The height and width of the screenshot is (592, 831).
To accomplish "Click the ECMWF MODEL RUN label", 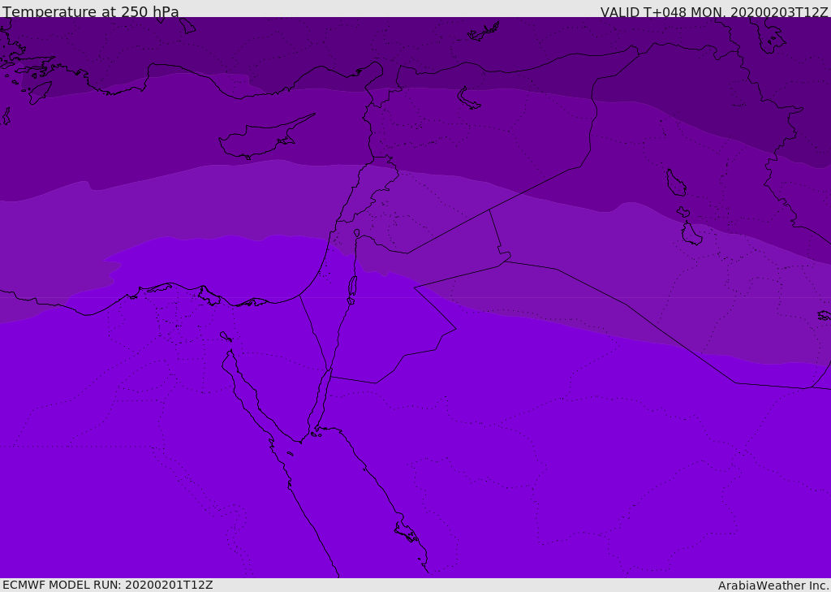I will click(107, 585).
